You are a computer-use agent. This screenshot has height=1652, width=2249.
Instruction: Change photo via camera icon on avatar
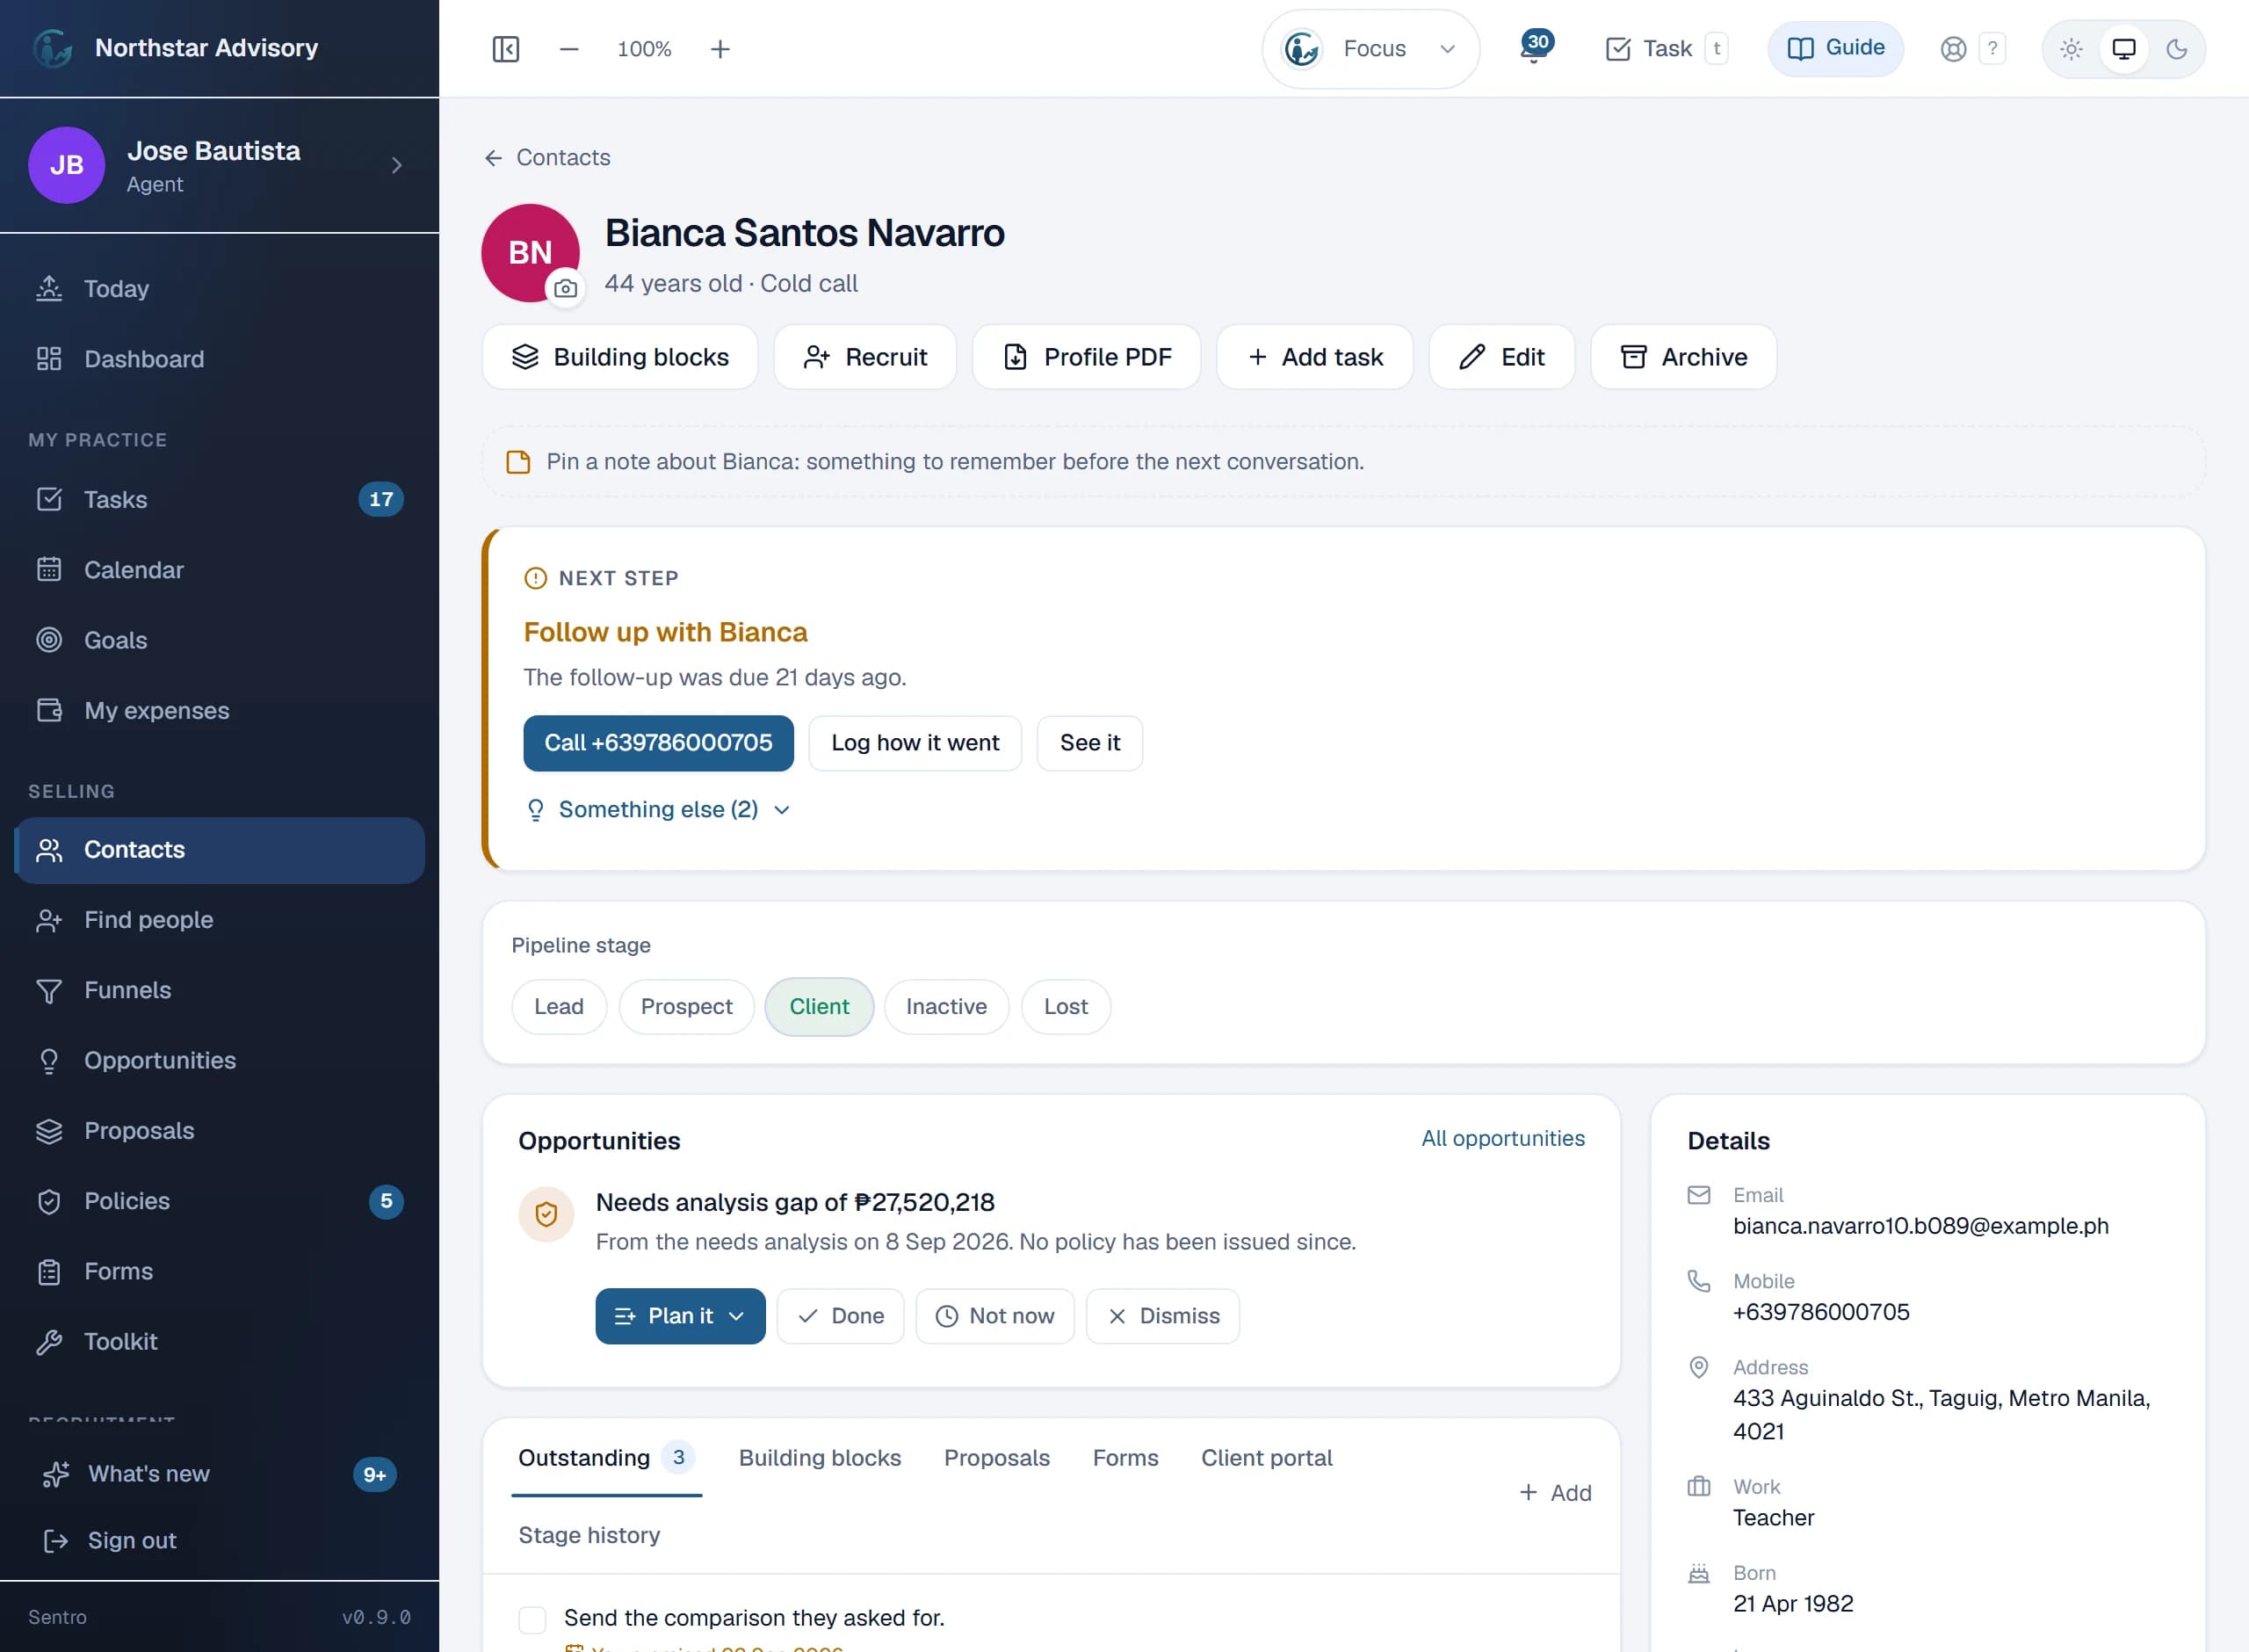pos(565,288)
